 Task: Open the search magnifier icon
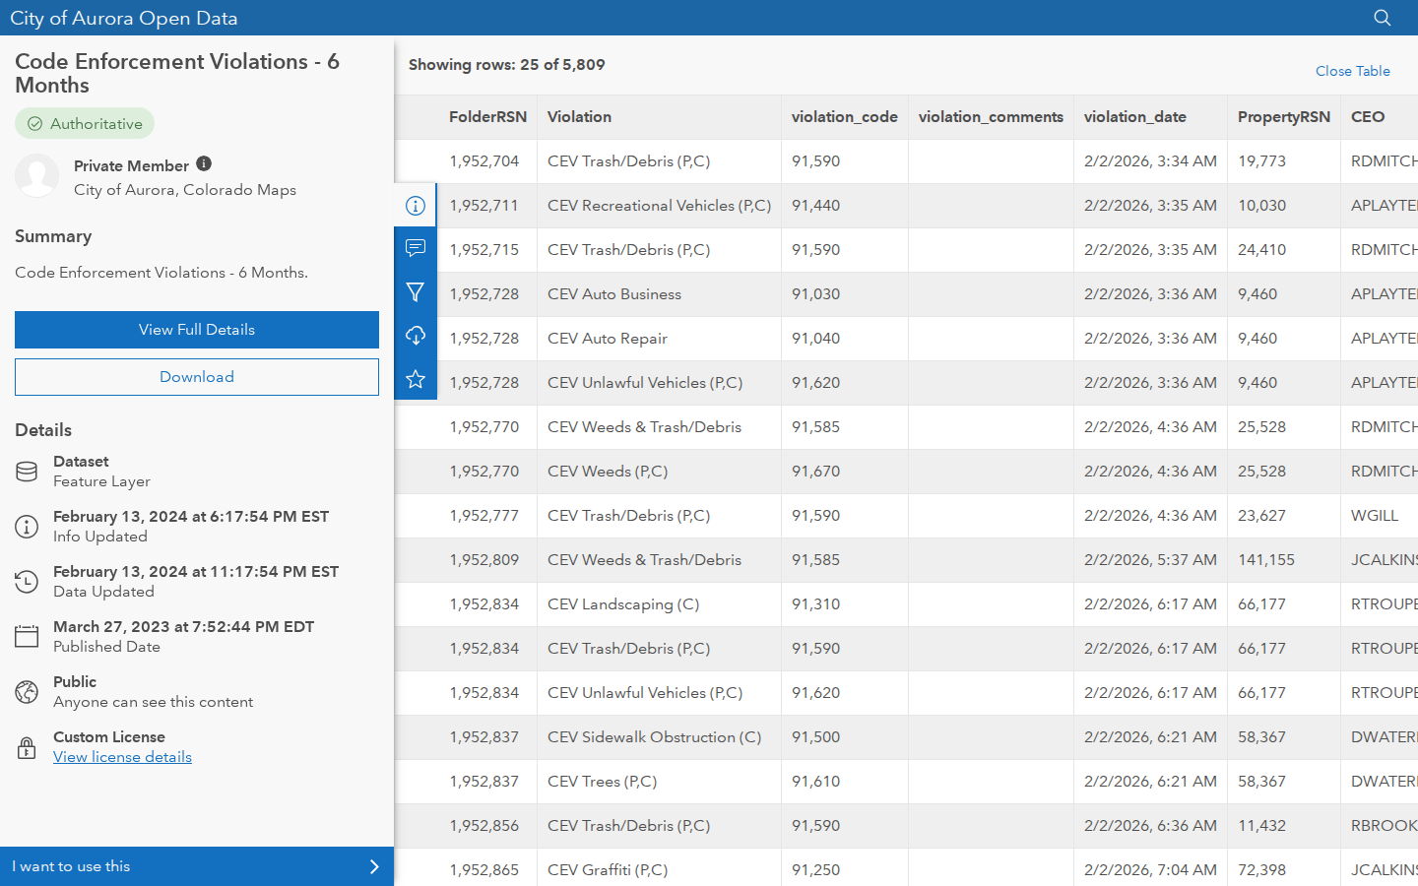pyautogui.click(x=1383, y=18)
